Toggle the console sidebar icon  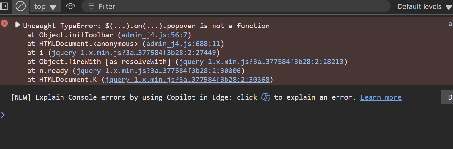coord(5,6)
